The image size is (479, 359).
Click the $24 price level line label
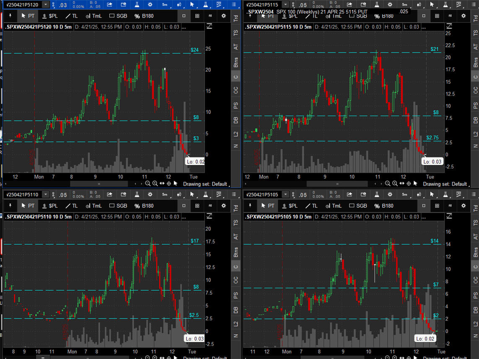[194, 50]
